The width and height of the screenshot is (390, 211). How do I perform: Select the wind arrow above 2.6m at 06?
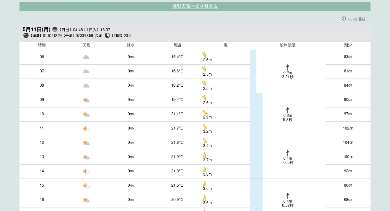click(x=204, y=55)
